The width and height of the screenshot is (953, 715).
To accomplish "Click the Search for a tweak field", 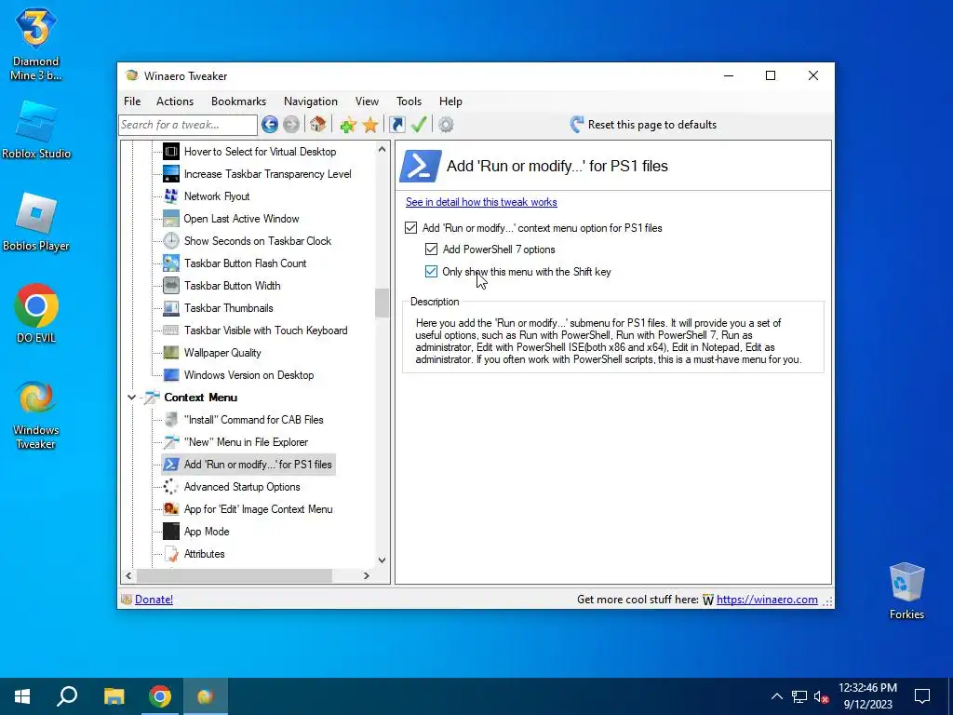I will click(188, 125).
